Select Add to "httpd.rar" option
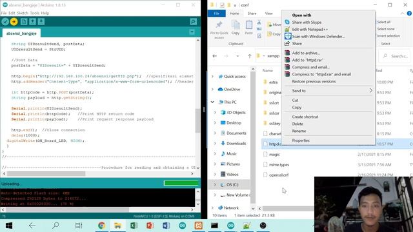413x232 pixels. 307,60
